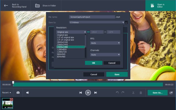Select 1/2 of original size
The height and width of the screenshot is (110, 176).
[71, 38]
